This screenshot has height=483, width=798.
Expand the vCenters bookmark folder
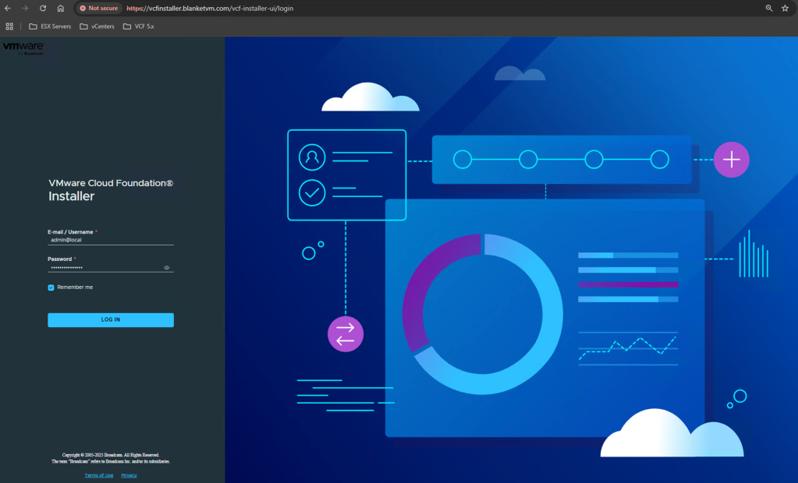click(97, 26)
